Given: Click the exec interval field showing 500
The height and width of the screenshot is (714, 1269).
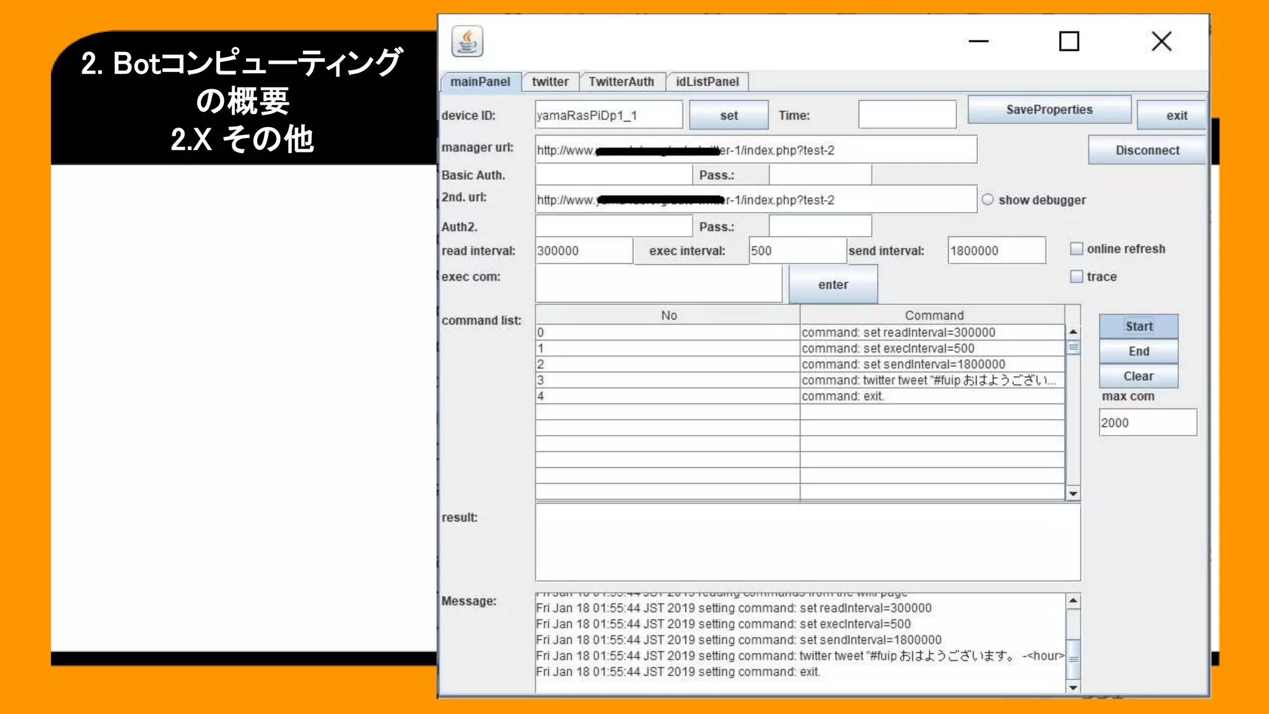Looking at the screenshot, I should (x=797, y=250).
